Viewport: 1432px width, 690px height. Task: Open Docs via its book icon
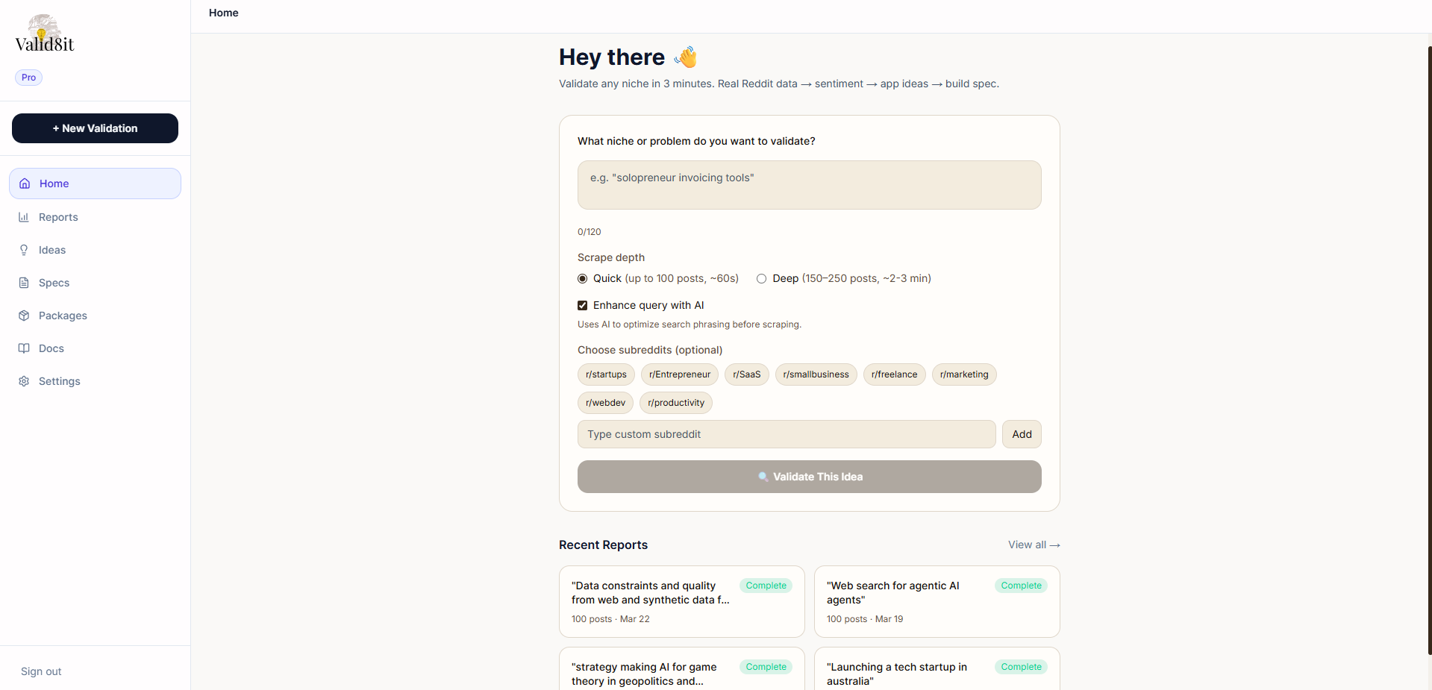point(25,348)
